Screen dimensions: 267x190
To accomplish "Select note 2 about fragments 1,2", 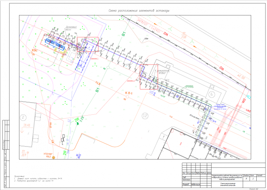I will (x=34, y=181).
